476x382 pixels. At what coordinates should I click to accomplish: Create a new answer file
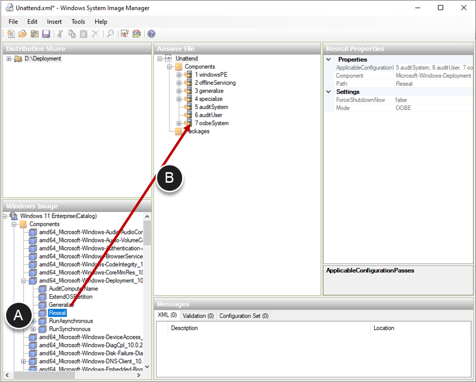coord(10,34)
